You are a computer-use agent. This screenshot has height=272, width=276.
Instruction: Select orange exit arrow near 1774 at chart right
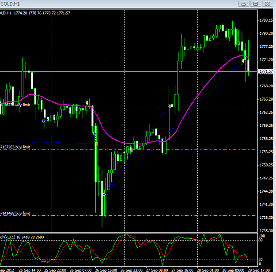click(242, 61)
